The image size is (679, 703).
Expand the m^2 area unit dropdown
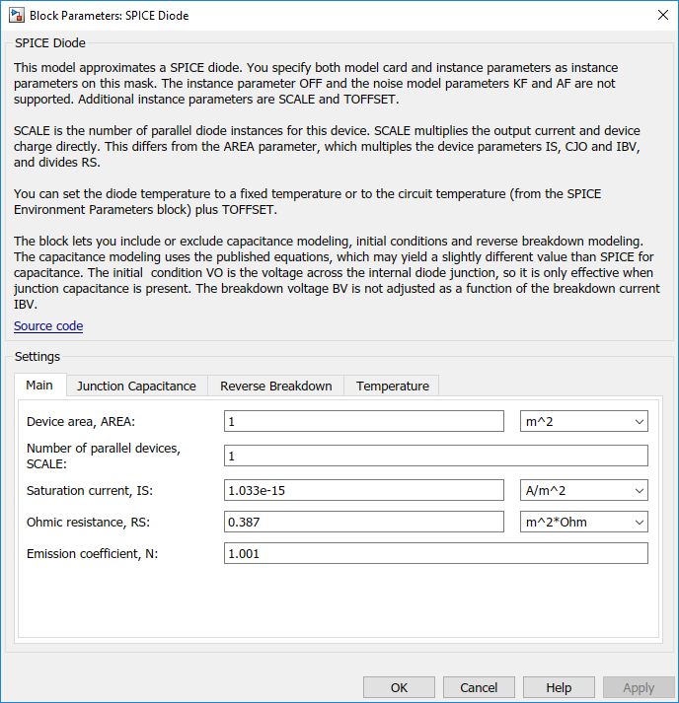[584, 421]
